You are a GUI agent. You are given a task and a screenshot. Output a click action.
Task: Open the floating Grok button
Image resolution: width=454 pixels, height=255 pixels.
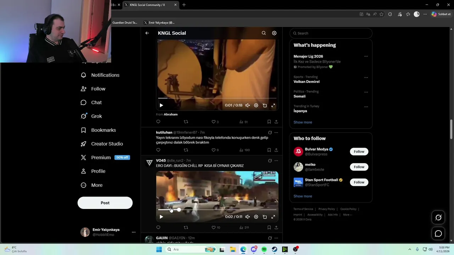[438, 217]
